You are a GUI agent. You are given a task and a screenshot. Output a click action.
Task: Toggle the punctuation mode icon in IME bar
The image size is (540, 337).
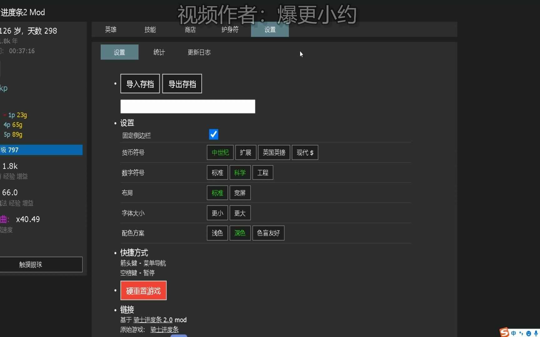tap(521, 333)
